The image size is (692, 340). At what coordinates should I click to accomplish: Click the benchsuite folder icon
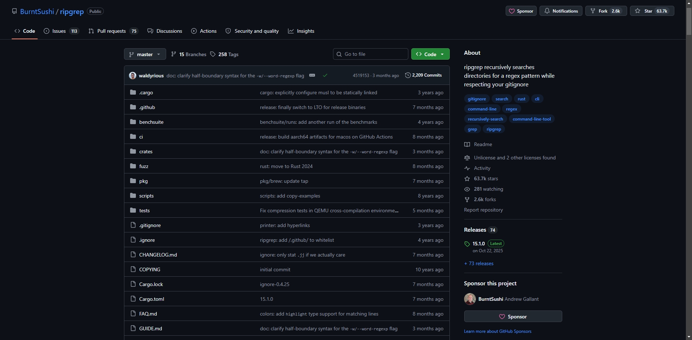tap(133, 122)
